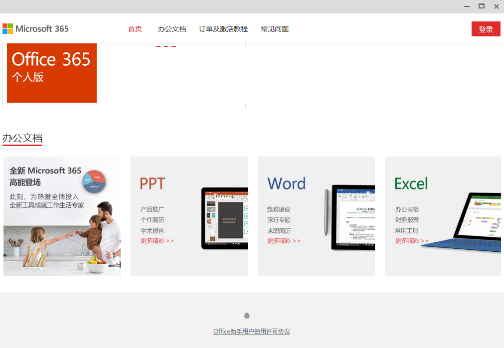The width and height of the screenshot is (504, 348).
Task: Click the Office 365 个人版 banner
Action: click(x=51, y=73)
